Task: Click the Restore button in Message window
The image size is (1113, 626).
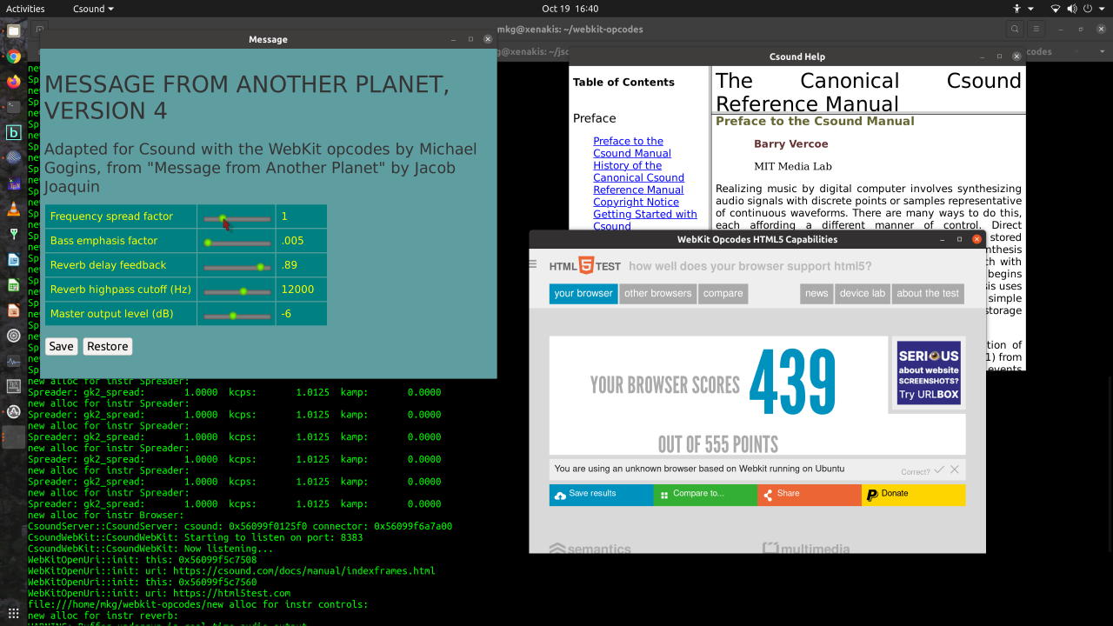Action: [108, 346]
